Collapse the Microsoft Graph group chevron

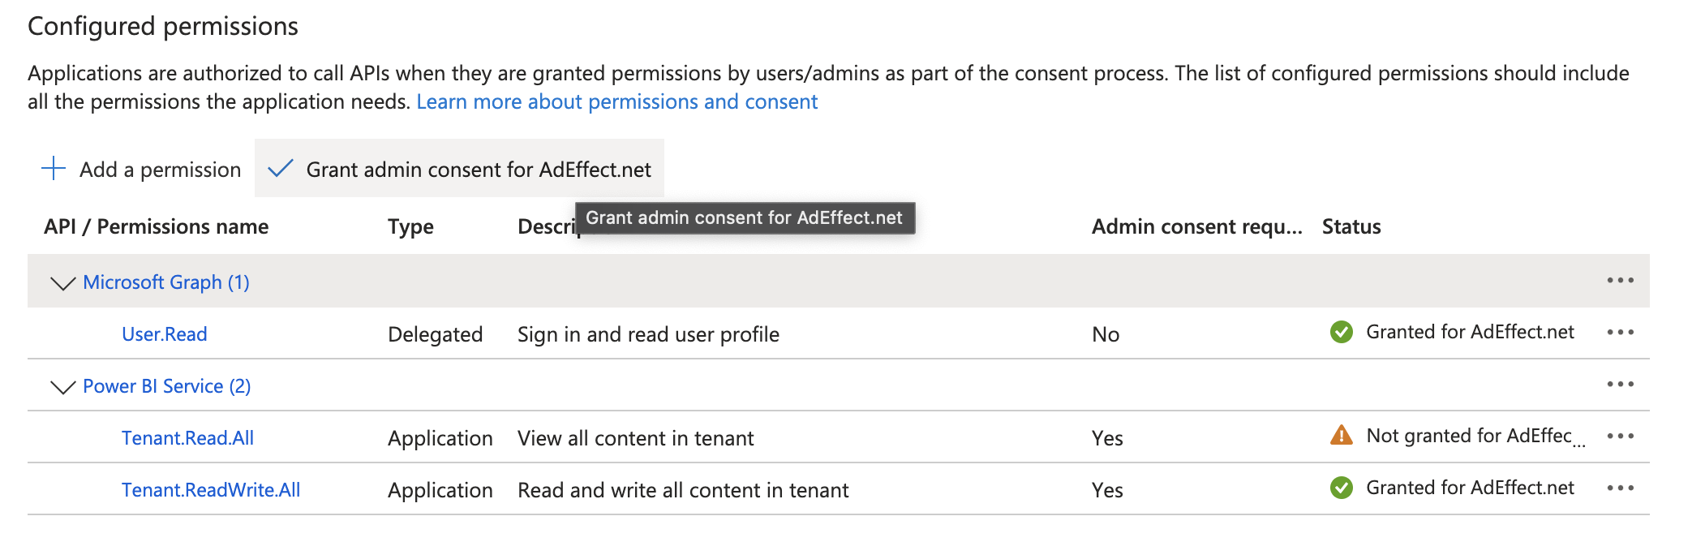[x=62, y=283]
